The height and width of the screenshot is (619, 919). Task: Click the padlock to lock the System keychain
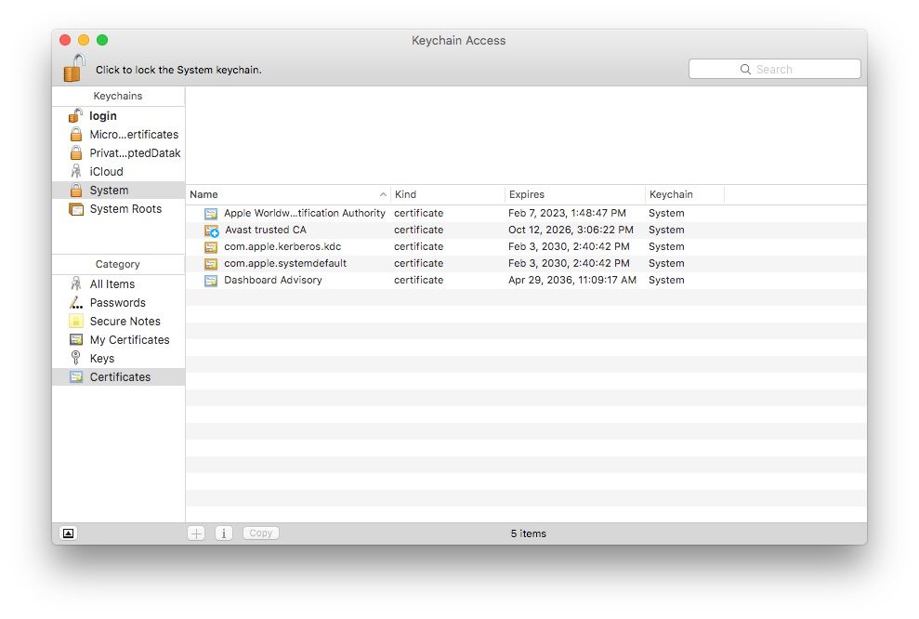click(72, 68)
